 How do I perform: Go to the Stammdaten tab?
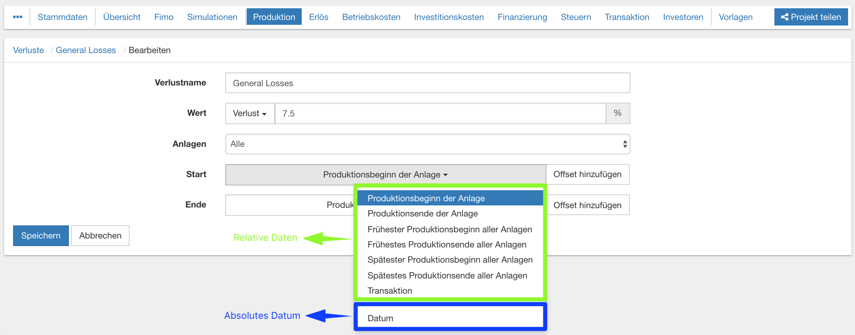(62, 17)
